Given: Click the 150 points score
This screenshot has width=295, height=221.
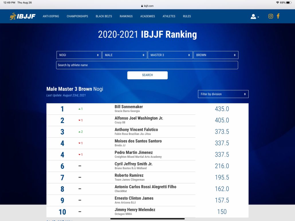Looking at the screenshot, I should pyautogui.click(x=222, y=212).
